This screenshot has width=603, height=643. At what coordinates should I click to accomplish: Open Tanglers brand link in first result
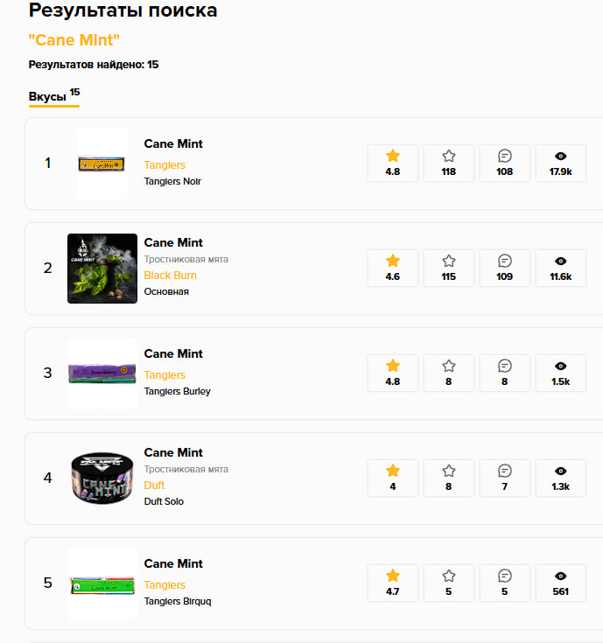(165, 165)
